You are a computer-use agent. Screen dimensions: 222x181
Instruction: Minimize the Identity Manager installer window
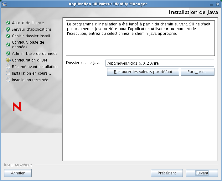211,4
